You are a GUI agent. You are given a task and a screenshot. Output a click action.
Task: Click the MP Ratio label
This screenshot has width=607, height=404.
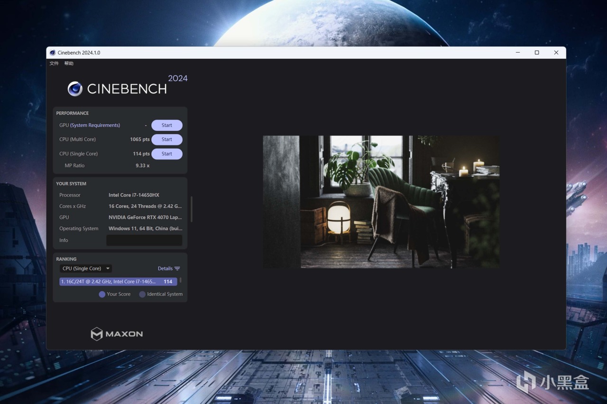click(74, 166)
